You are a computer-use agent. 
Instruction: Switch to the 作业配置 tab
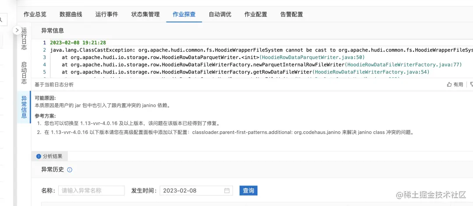[256, 14]
